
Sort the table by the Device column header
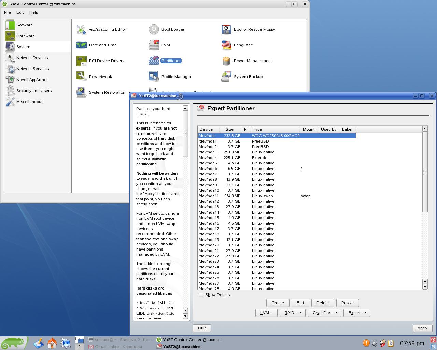[209, 129]
